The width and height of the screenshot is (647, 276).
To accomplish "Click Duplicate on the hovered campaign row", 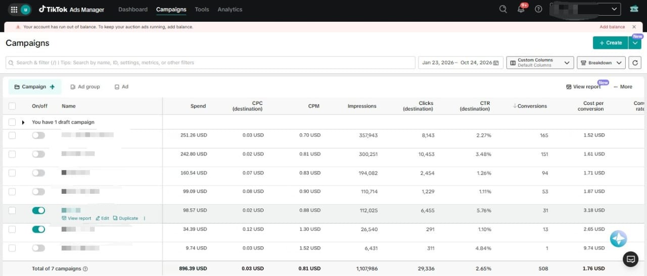I will 125,218.
